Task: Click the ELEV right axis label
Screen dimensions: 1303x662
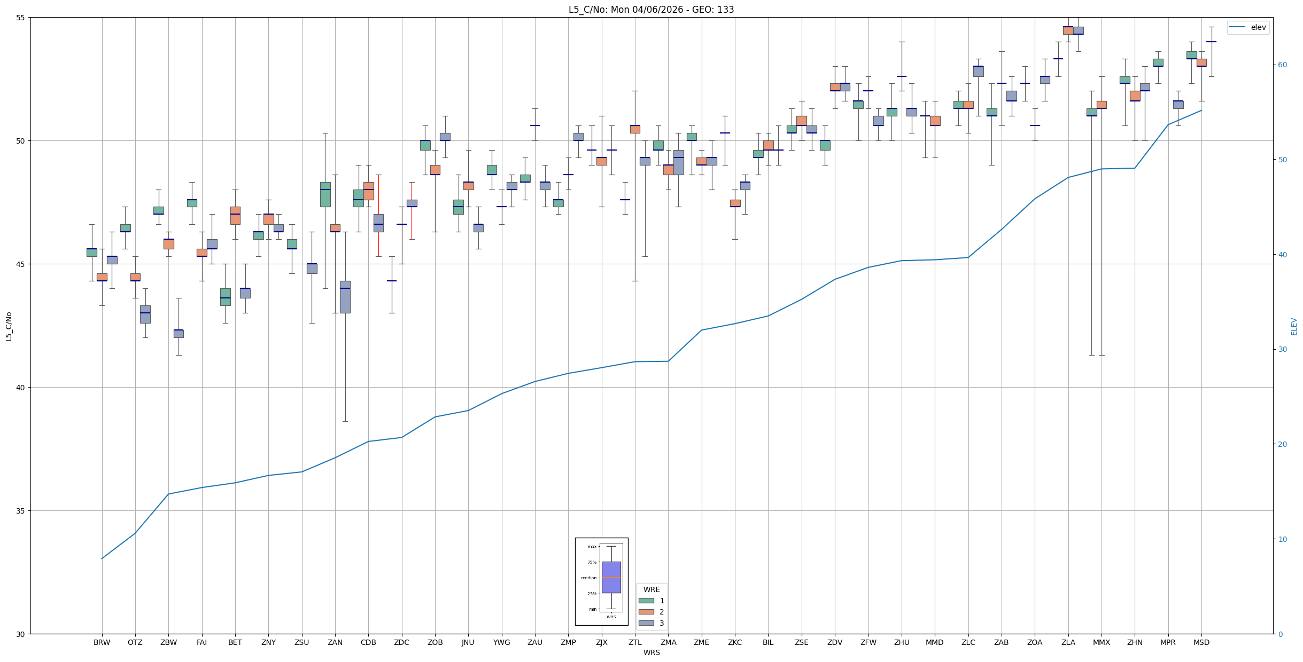Action: (x=1294, y=326)
